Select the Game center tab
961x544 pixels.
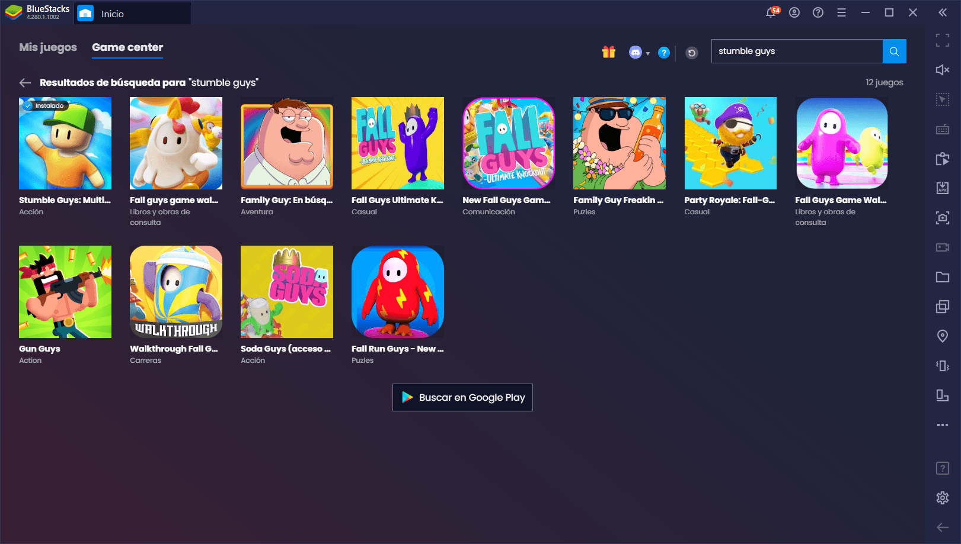127,47
